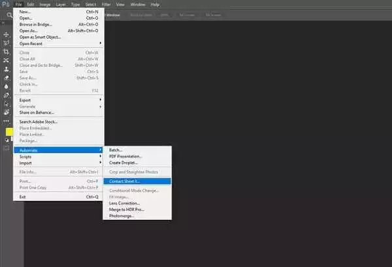
Task: Click the greyed Package... entry
Action: pyautogui.click(x=59, y=140)
